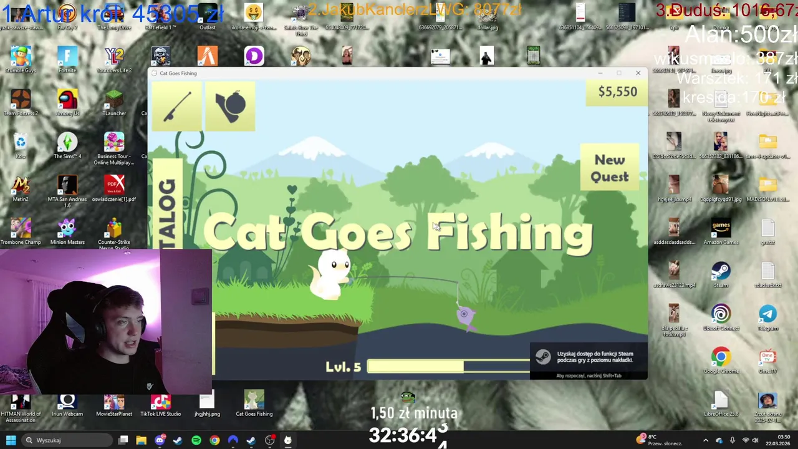Screen dimensions: 798x449
Task: Open File Explorer from the taskbar
Action: tap(142, 440)
